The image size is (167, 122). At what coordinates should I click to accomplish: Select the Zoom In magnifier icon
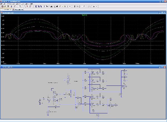[20, 6]
